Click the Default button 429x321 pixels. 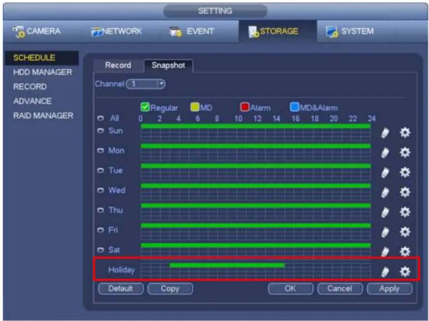[121, 288]
